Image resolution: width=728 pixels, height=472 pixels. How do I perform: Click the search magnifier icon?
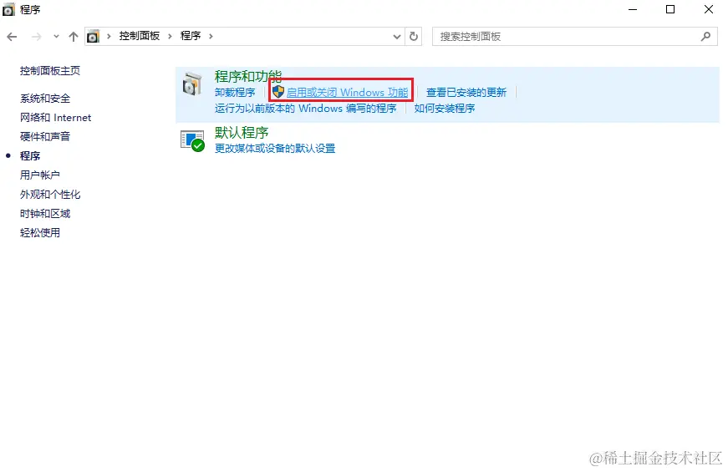coord(705,36)
